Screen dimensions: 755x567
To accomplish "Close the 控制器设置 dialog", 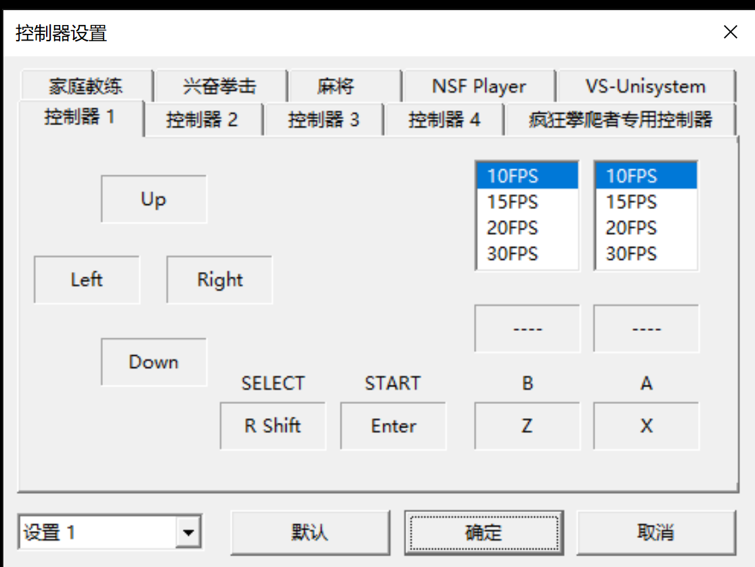I will pyautogui.click(x=731, y=32).
